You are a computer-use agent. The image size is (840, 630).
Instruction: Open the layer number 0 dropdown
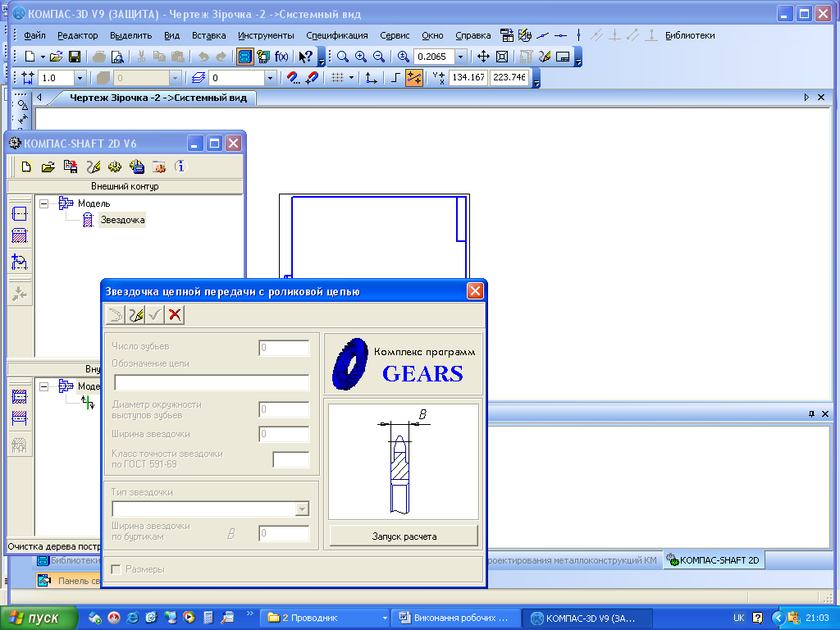click(x=270, y=78)
